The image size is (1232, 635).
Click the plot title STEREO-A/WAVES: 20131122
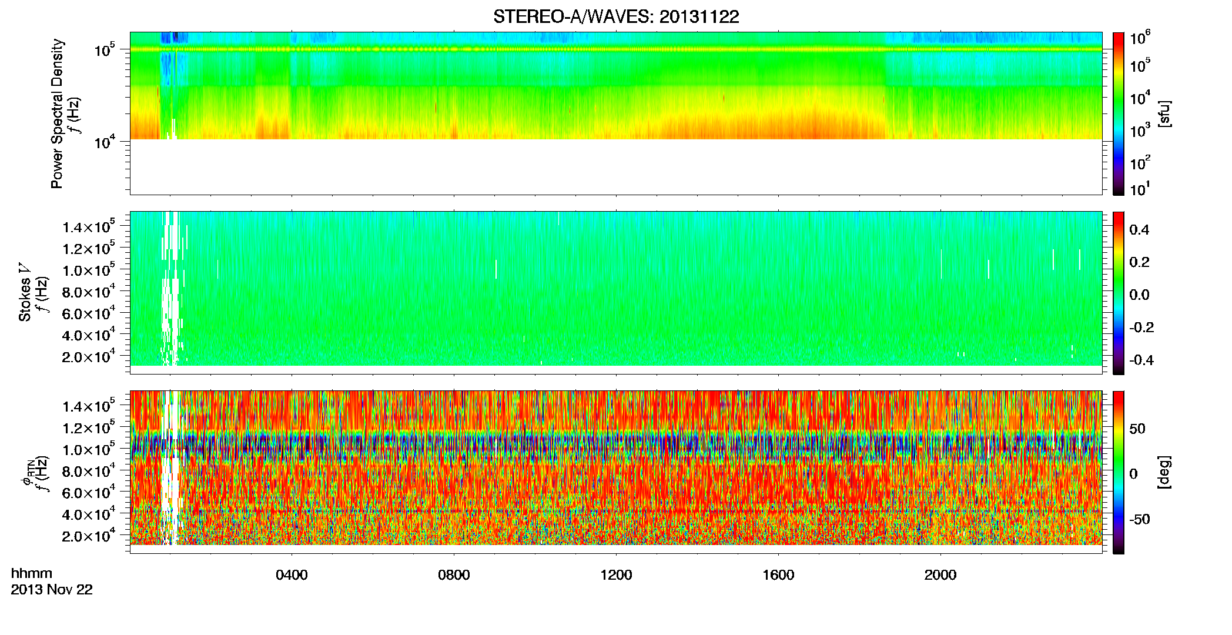click(x=616, y=17)
